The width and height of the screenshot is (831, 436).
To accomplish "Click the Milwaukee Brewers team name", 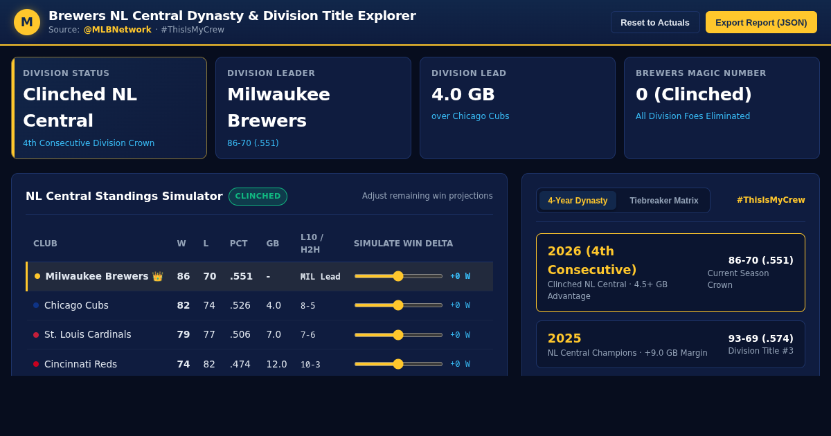I will coord(97,276).
